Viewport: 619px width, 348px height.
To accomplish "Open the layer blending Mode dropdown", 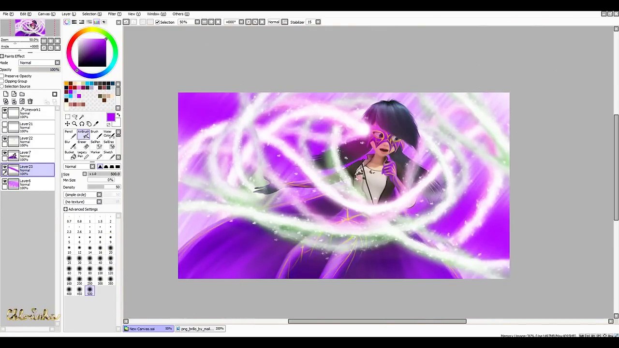I will pos(39,63).
